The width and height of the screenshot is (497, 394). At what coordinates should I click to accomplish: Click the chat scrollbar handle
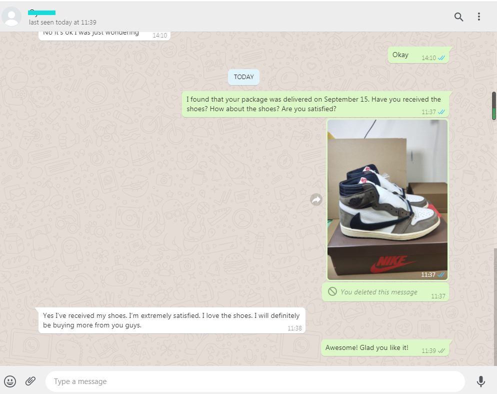(x=494, y=106)
